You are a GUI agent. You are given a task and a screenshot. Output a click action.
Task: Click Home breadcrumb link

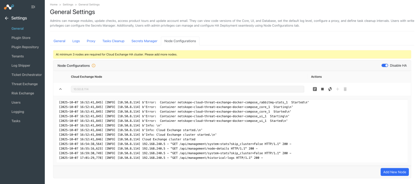pyautogui.click(x=53, y=5)
